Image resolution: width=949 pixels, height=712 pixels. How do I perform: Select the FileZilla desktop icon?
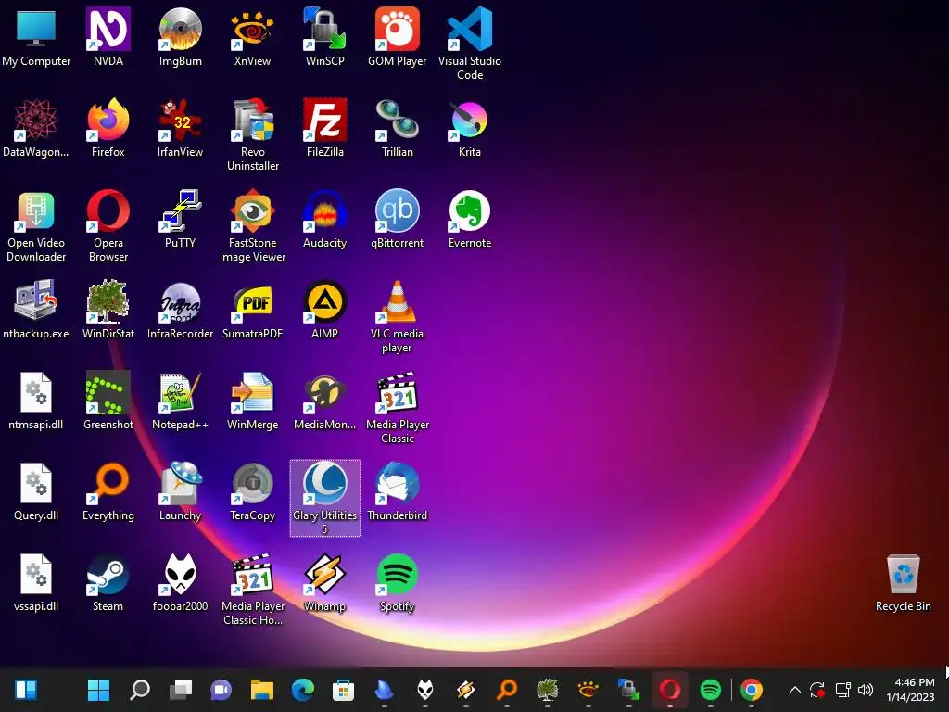click(325, 127)
